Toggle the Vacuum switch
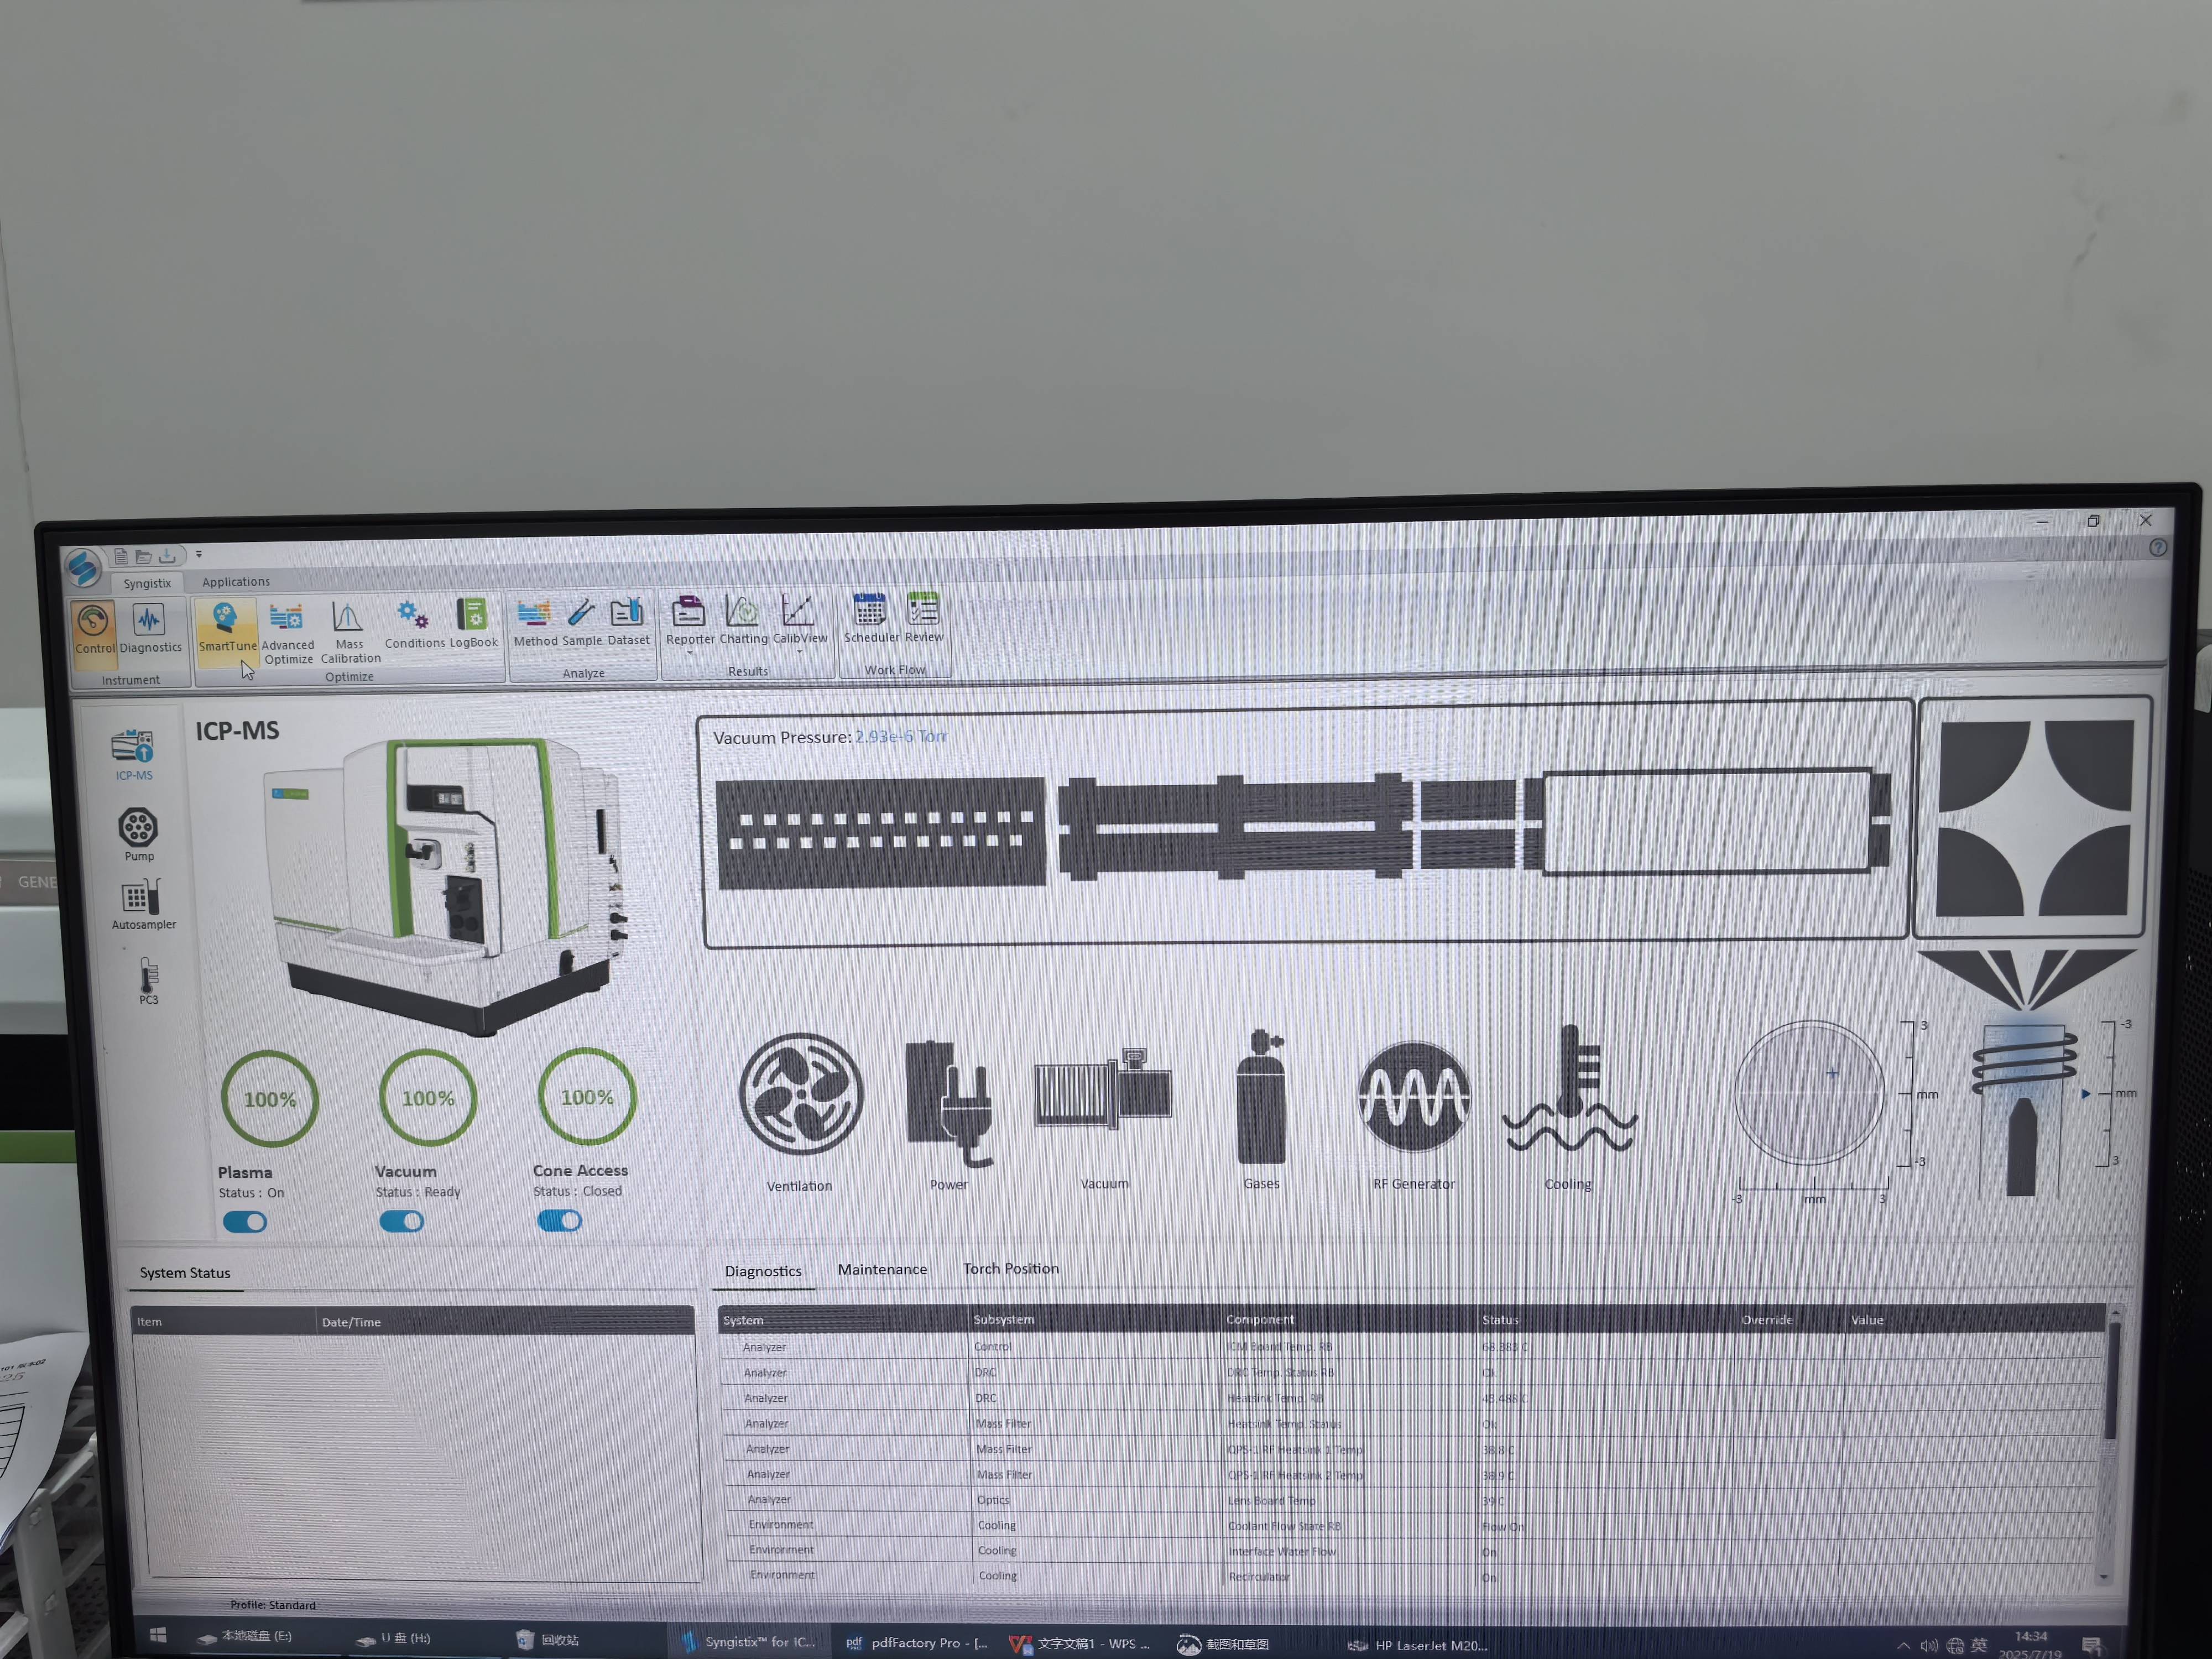This screenshot has width=2212, height=1659. pyautogui.click(x=401, y=1221)
